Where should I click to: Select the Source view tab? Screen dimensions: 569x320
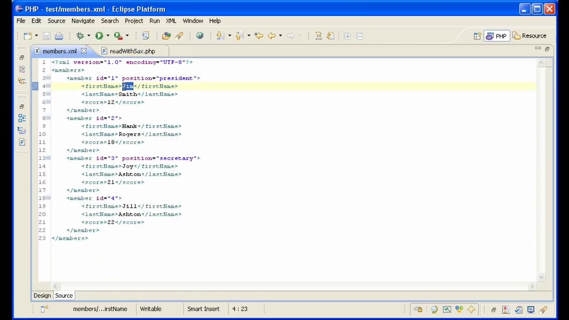[x=64, y=296]
